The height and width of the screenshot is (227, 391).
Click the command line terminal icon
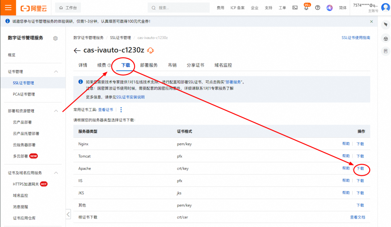[295, 8]
